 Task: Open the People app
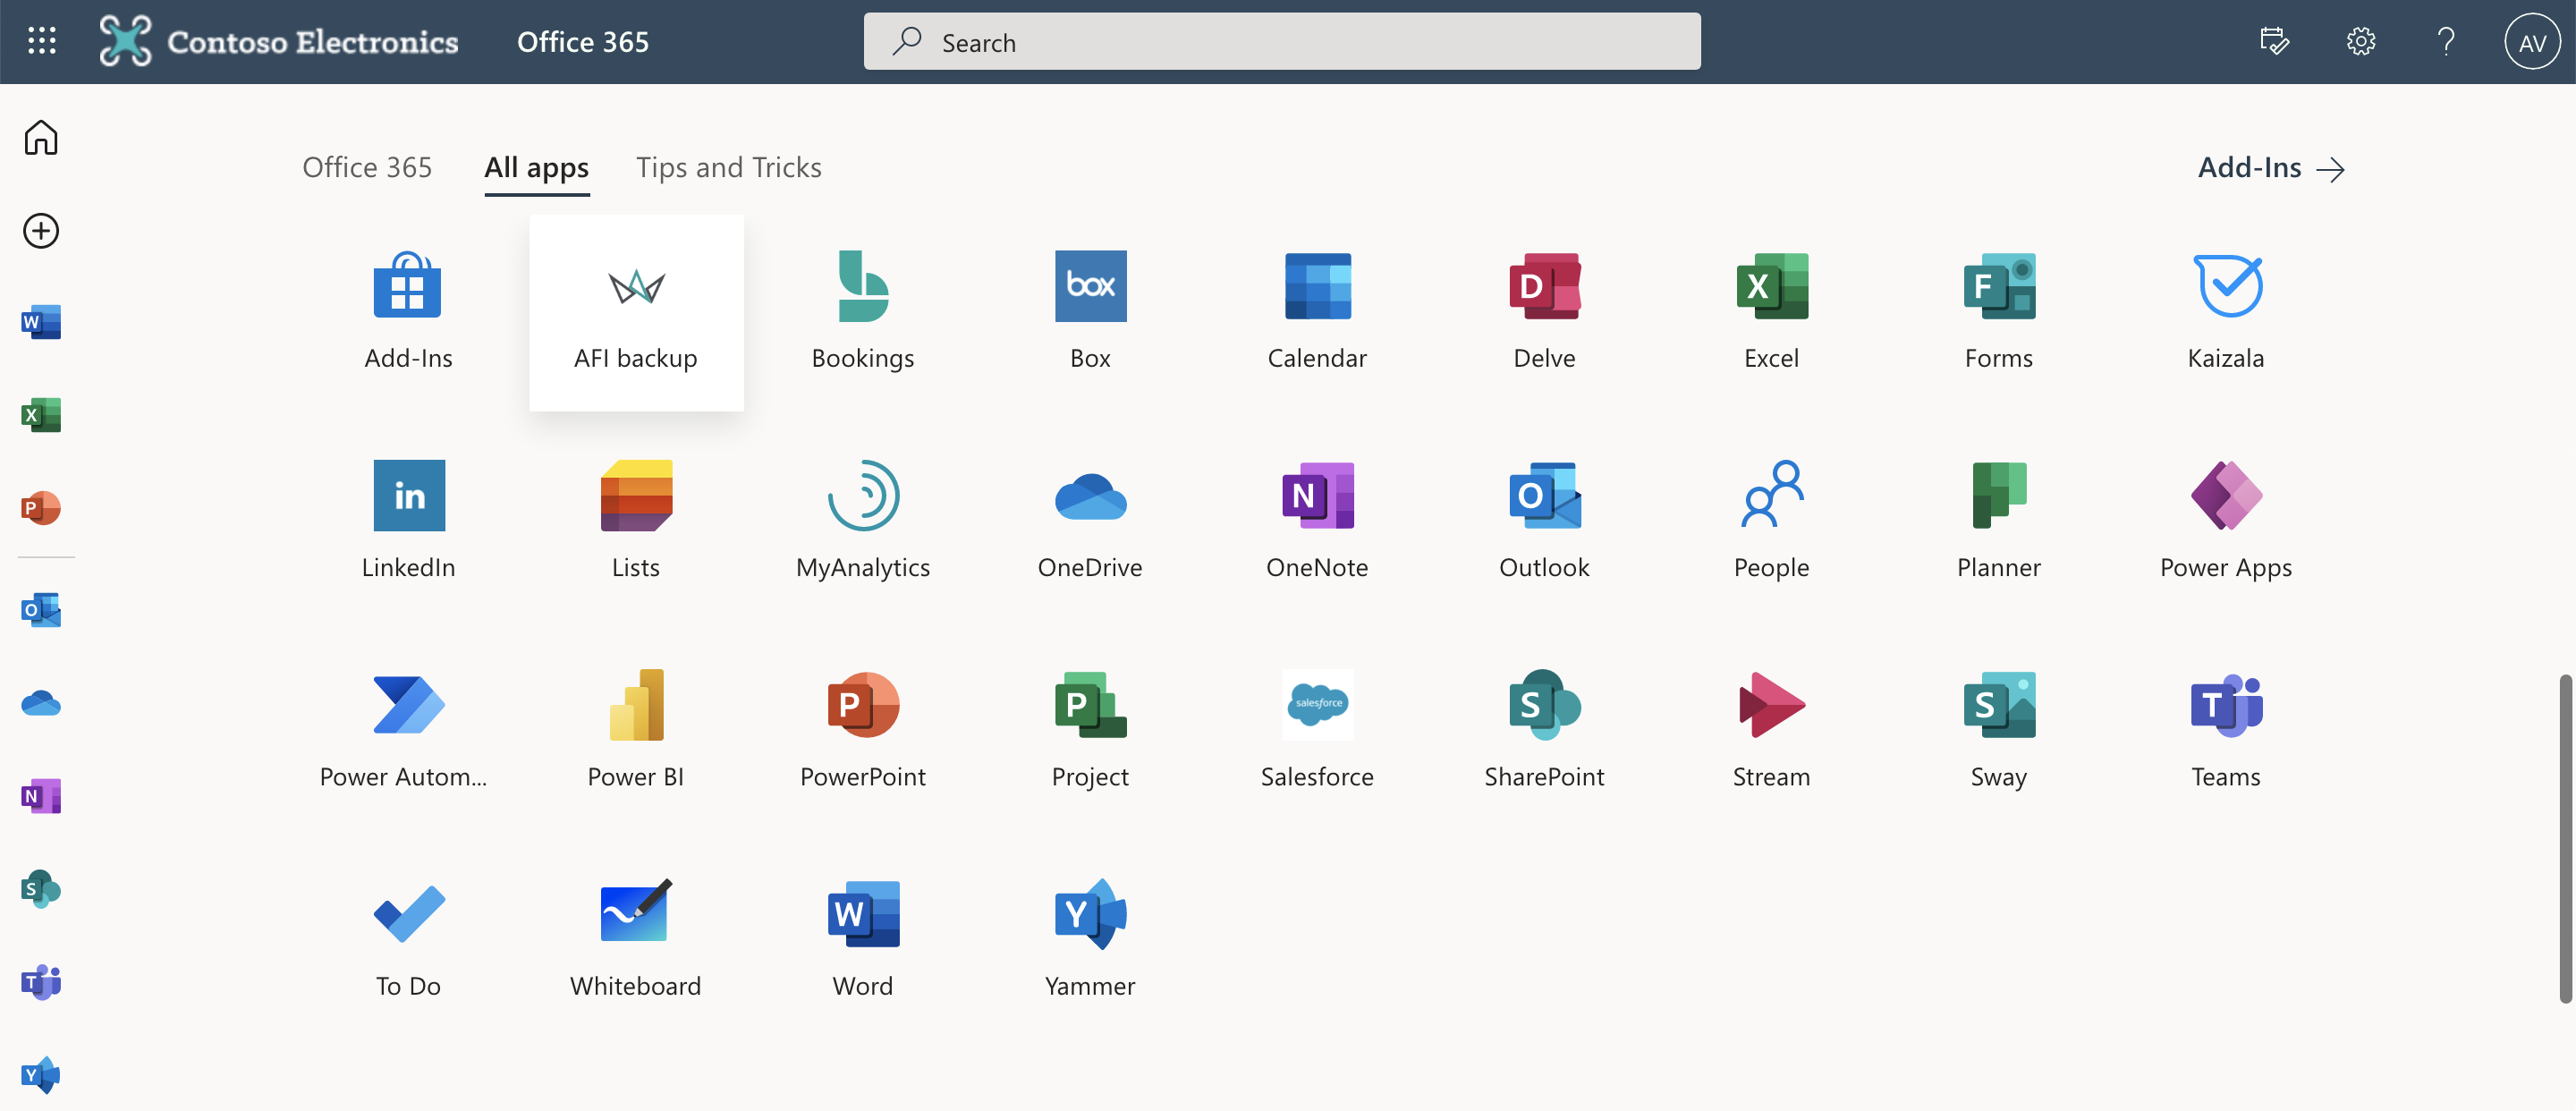point(1771,520)
